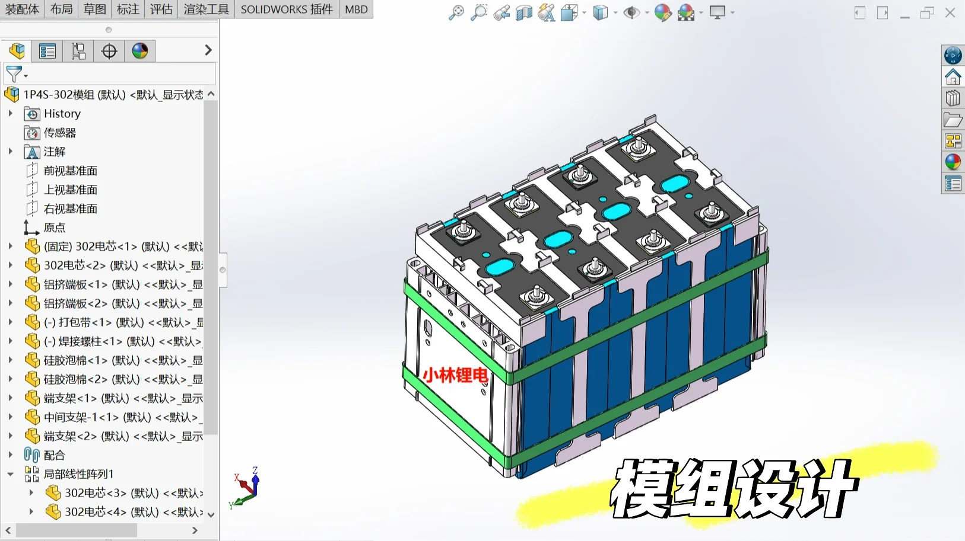Image resolution: width=965 pixels, height=541 pixels.
Task: Open the Appearances task pane tab
Action: [x=953, y=162]
